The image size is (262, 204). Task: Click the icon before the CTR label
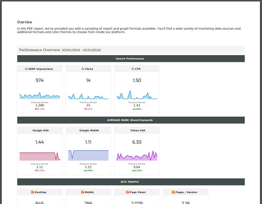(x=133, y=69)
